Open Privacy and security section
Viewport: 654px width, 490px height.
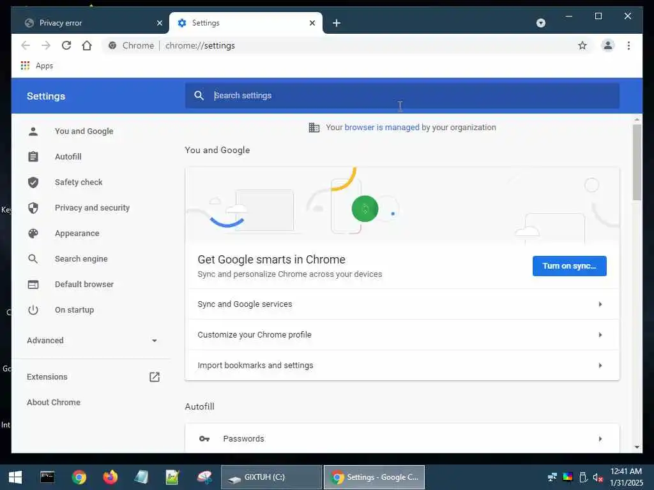click(92, 207)
